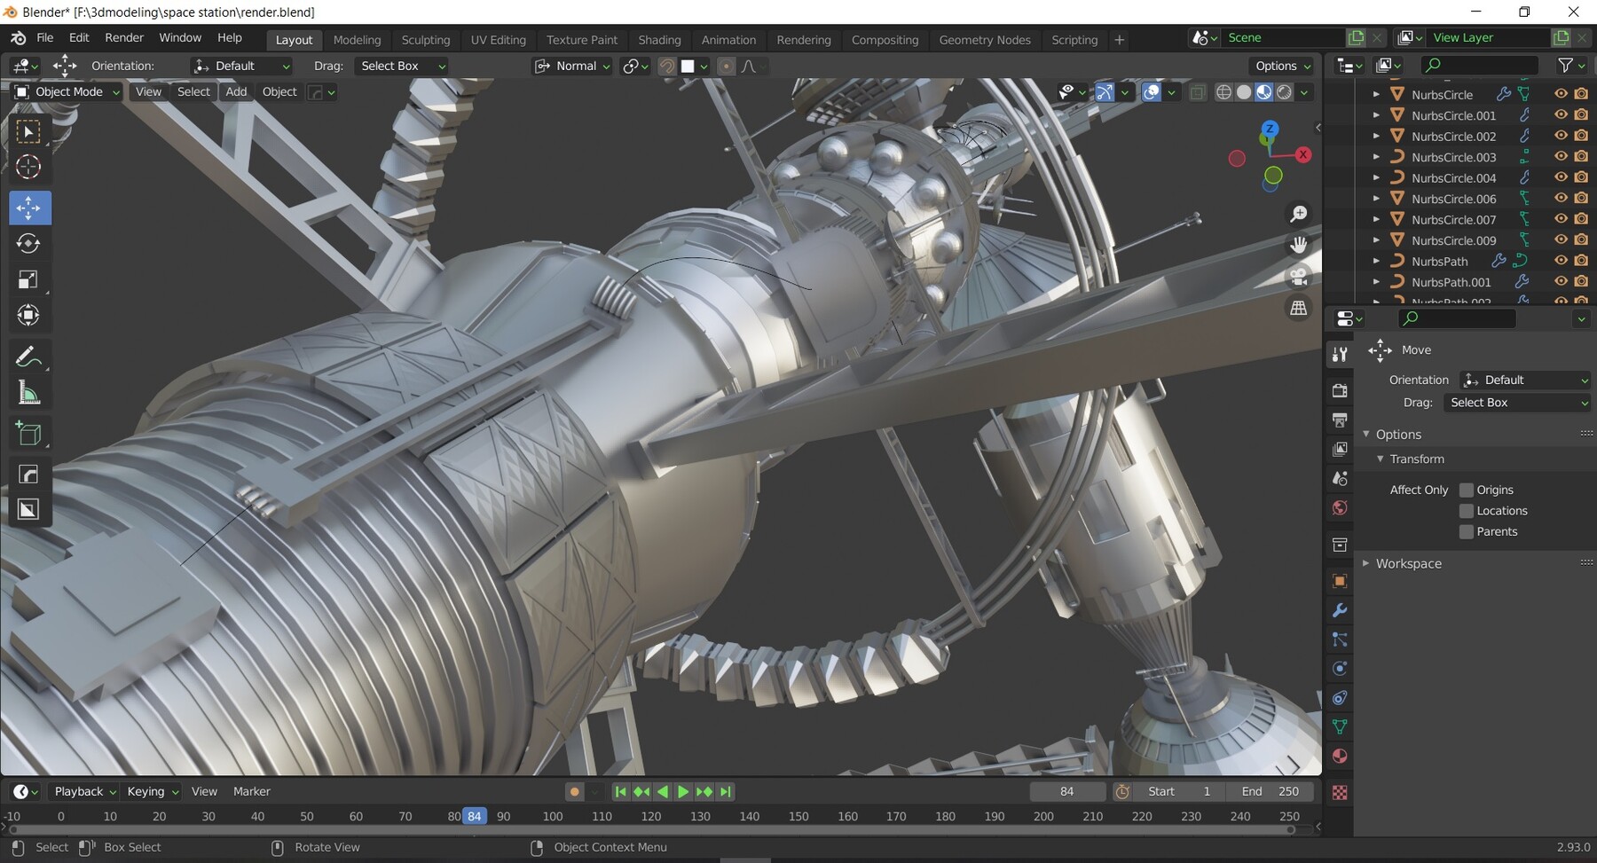The width and height of the screenshot is (1597, 863).
Task: Open the Orientation dropdown in the top bar
Action: point(241,66)
